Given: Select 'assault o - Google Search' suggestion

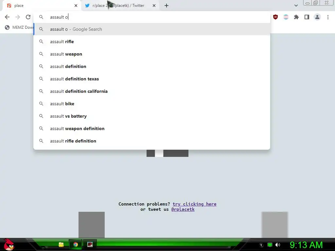Looking at the screenshot, I should [152, 29].
